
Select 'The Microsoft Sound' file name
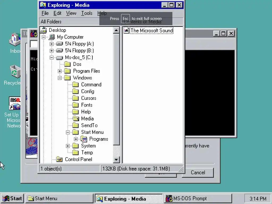[x=152, y=31]
